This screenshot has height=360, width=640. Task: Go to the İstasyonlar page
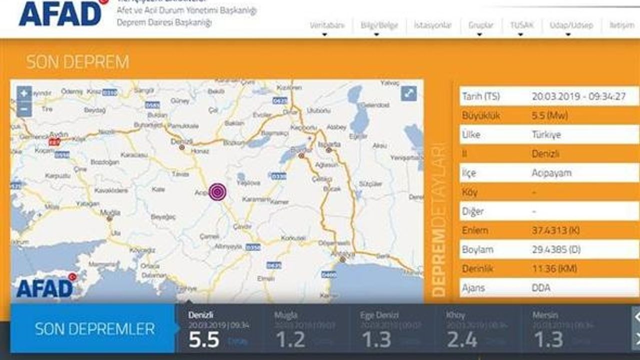432,25
